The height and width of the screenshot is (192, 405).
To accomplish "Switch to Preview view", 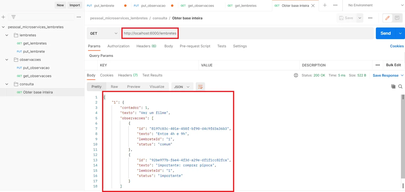I will tap(134, 87).
